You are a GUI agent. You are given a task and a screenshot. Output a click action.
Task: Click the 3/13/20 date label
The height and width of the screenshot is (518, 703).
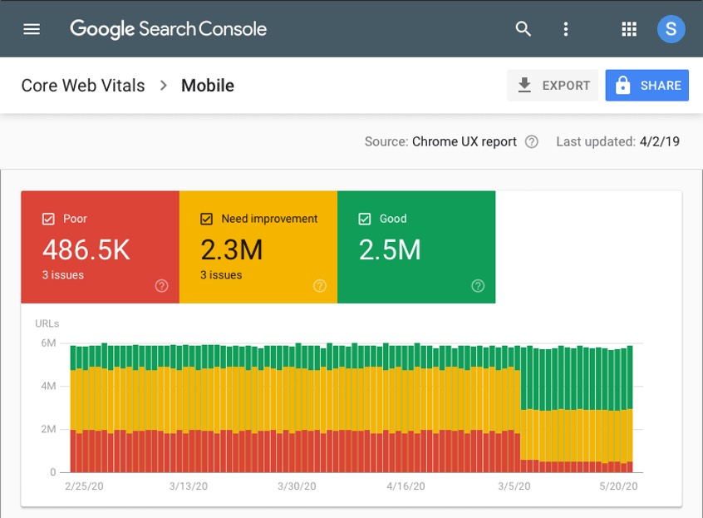189,486
